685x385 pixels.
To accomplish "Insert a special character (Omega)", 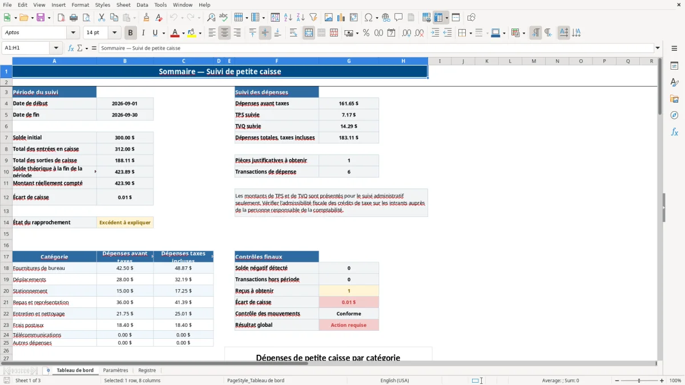I will 368,18.
